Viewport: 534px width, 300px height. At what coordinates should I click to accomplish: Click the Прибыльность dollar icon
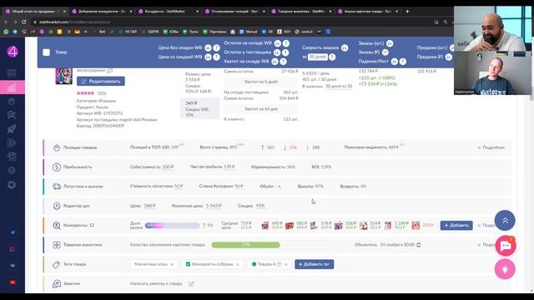pyautogui.click(x=57, y=167)
